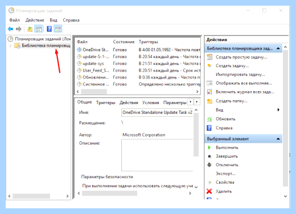Open the Файл menu
The width and height of the screenshot is (296, 214).
pyautogui.click(x=15, y=20)
